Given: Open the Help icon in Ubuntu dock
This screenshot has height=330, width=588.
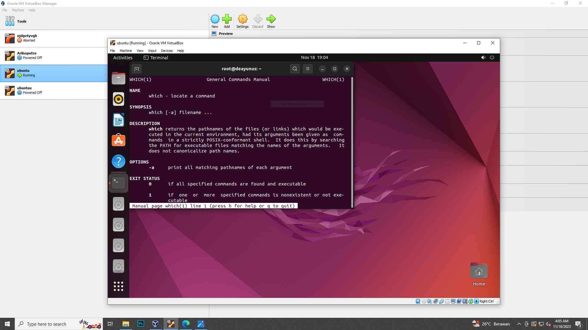Looking at the screenshot, I should (x=119, y=161).
